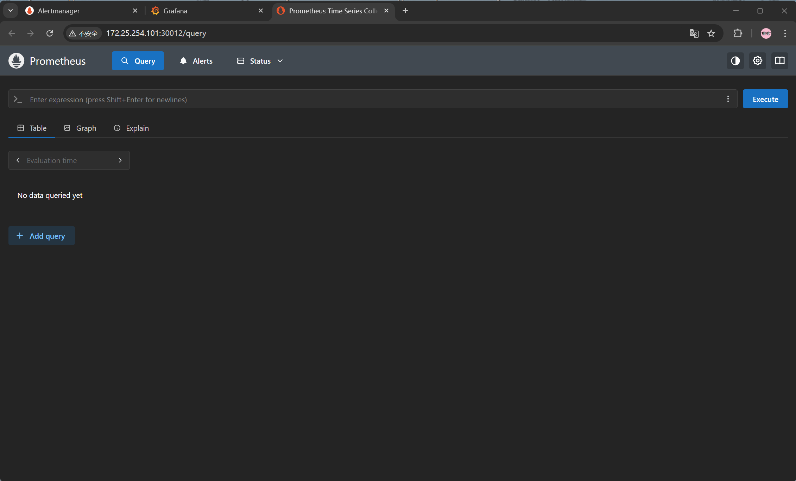Image resolution: width=796 pixels, height=481 pixels.
Task: Bookmark this page with the star
Action: [x=711, y=33]
